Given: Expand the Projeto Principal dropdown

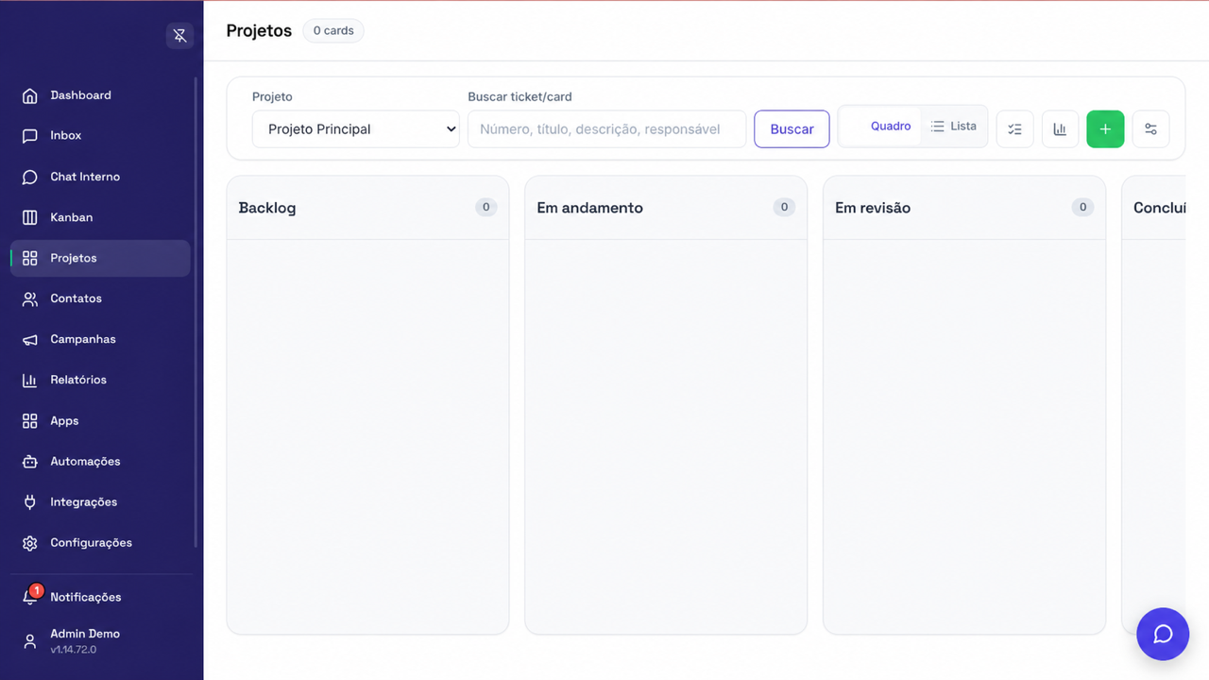Looking at the screenshot, I should click(356, 129).
